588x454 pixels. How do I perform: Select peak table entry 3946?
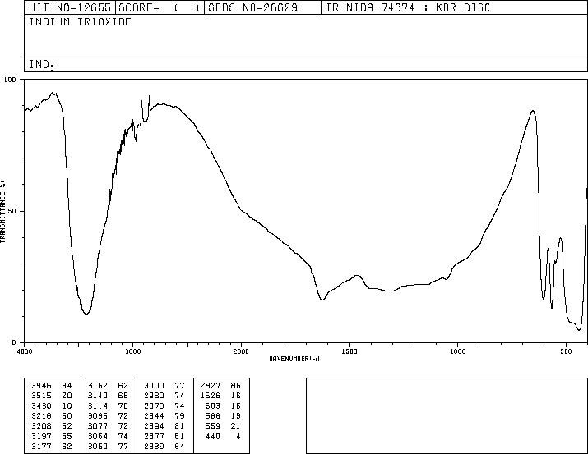pyautogui.click(x=41, y=386)
